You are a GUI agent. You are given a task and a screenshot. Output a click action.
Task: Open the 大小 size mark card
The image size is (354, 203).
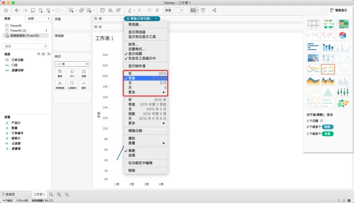pos(72,73)
